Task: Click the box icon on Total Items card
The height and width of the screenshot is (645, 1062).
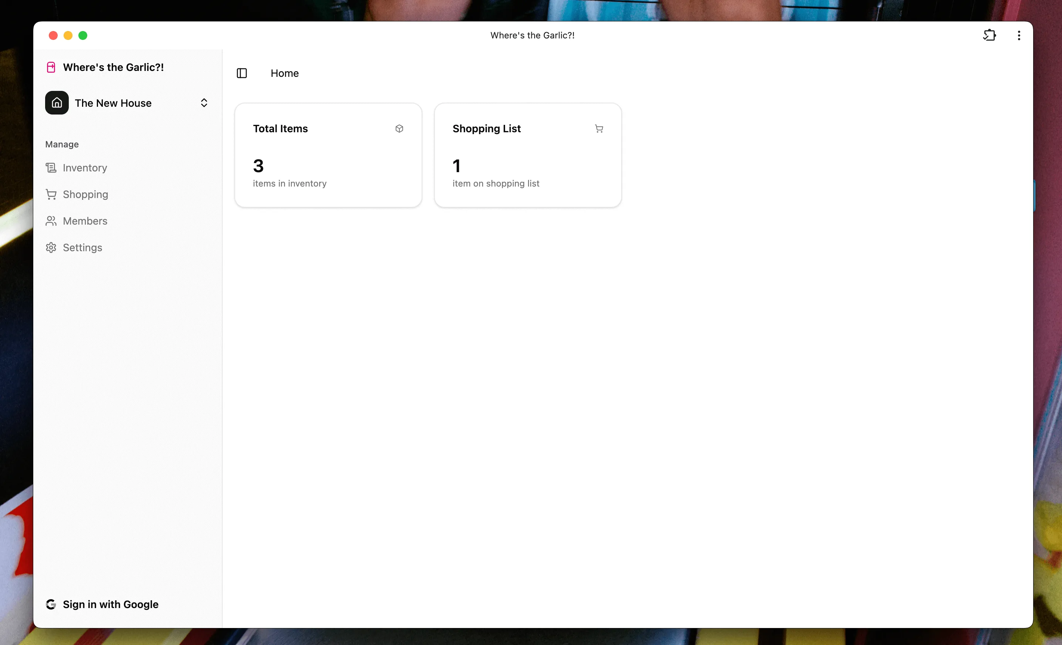Action: (x=399, y=129)
